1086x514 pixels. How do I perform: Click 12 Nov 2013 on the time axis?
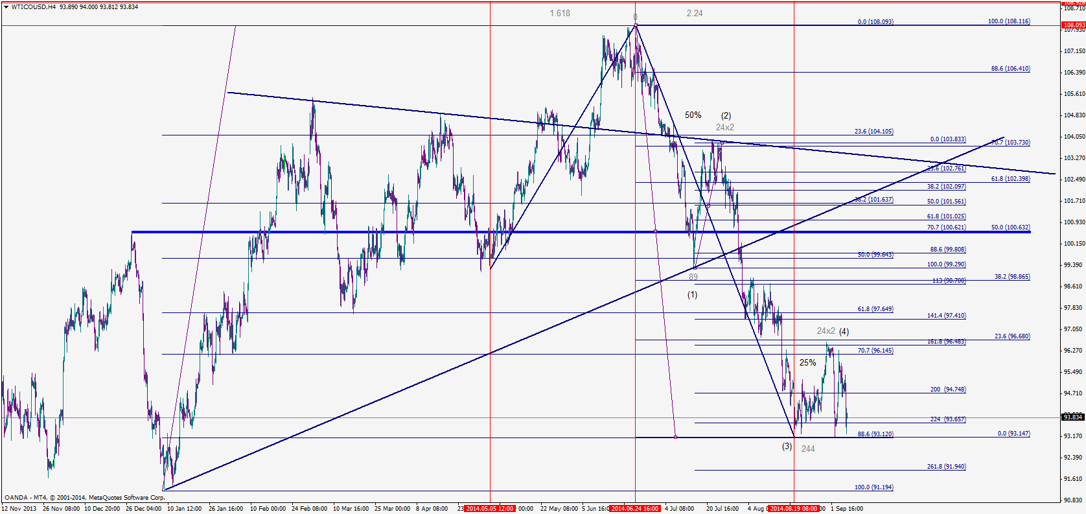(19, 509)
